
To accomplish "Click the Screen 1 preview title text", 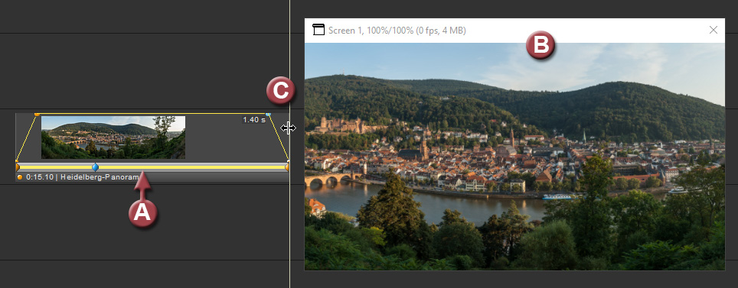I will tap(397, 31).
